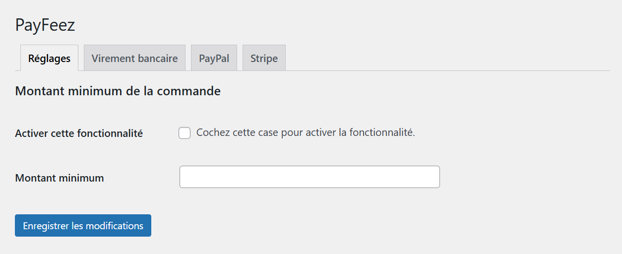Viewport: 622px width, 254px height.
Task: Toggle the 'Activer cette fonctionnalité' option
Action: [185, 133]
